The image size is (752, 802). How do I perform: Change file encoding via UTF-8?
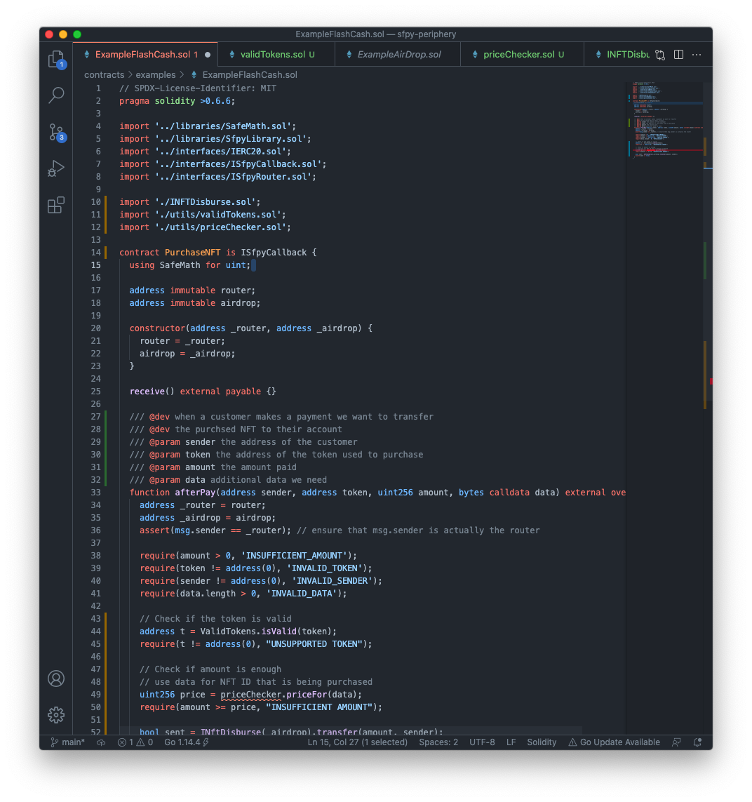click(482, 742)
